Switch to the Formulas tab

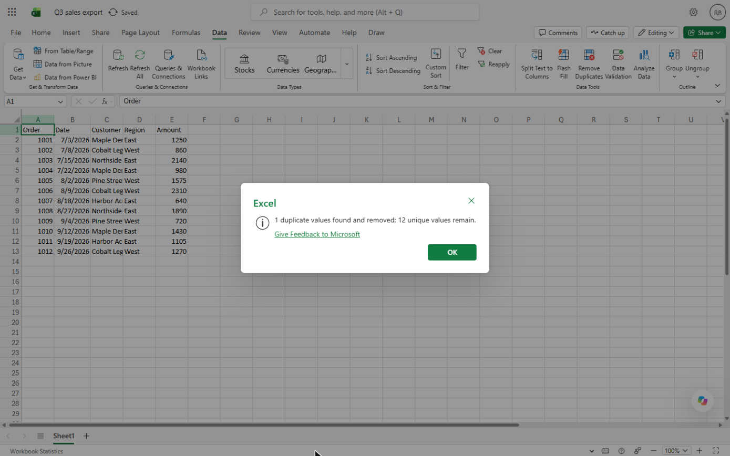click(x=186, y=33)
